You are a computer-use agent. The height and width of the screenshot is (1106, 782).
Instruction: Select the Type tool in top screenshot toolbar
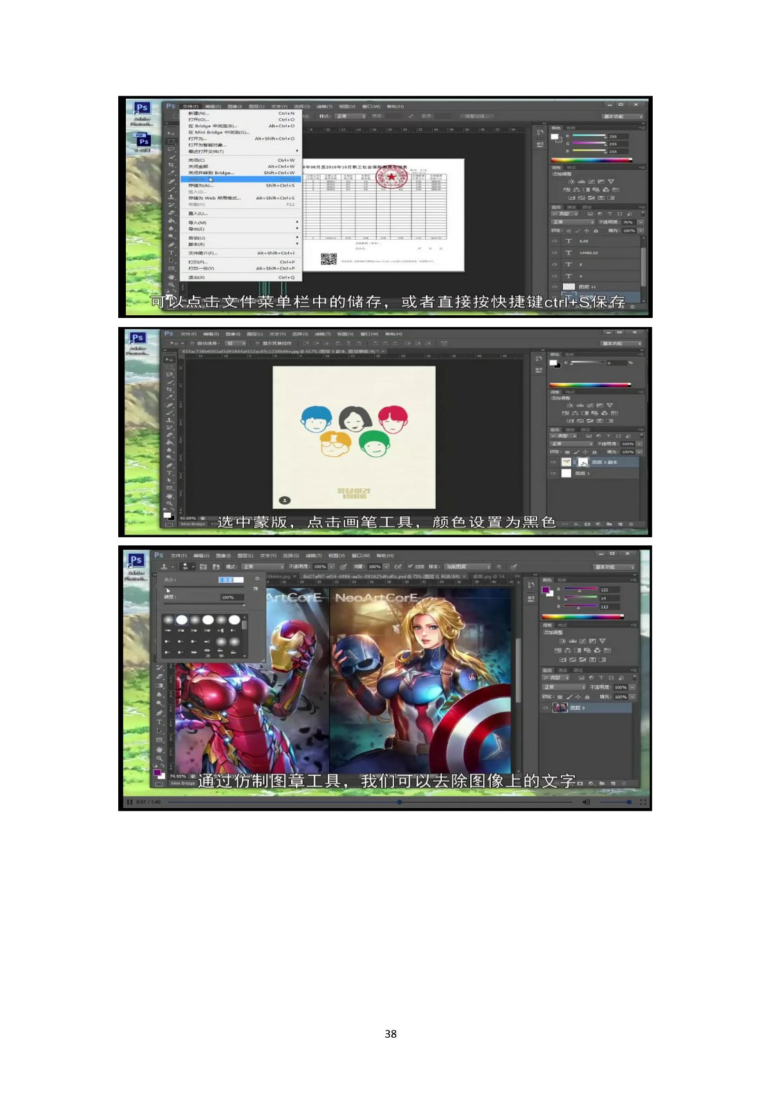(x=171, y=253)
